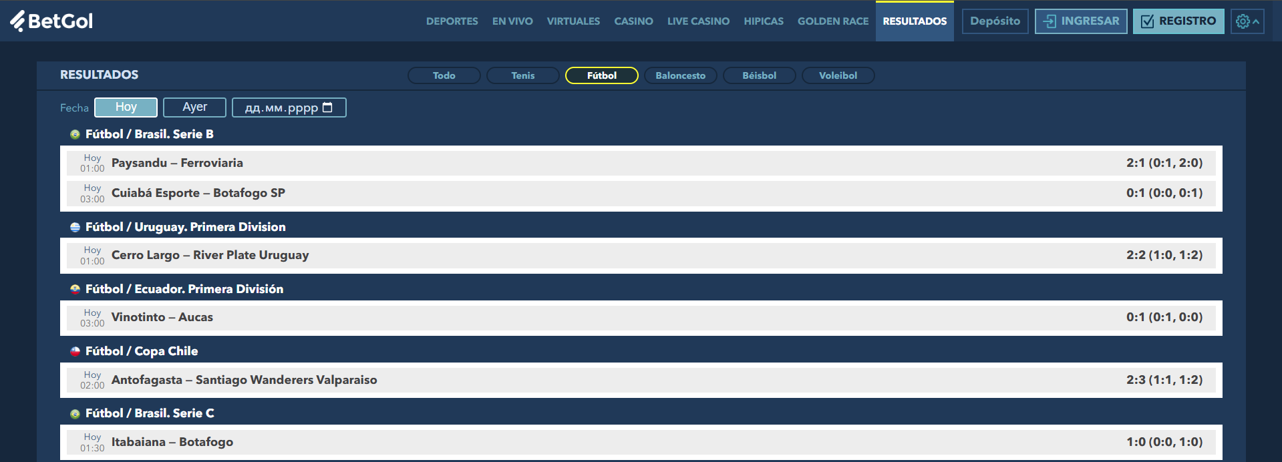
Task: Click the score 0:1 (0:1, 0:0)
Action: tap(1164, 317)
